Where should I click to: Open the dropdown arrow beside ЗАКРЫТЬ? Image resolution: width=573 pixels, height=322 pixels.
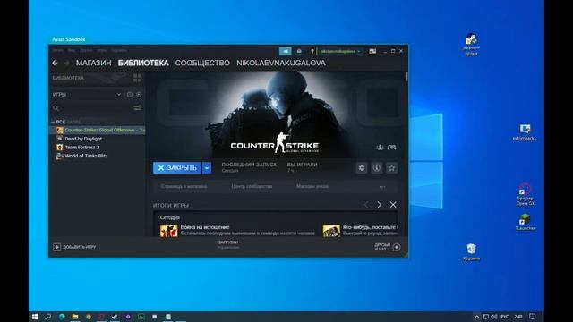(207, 168)
